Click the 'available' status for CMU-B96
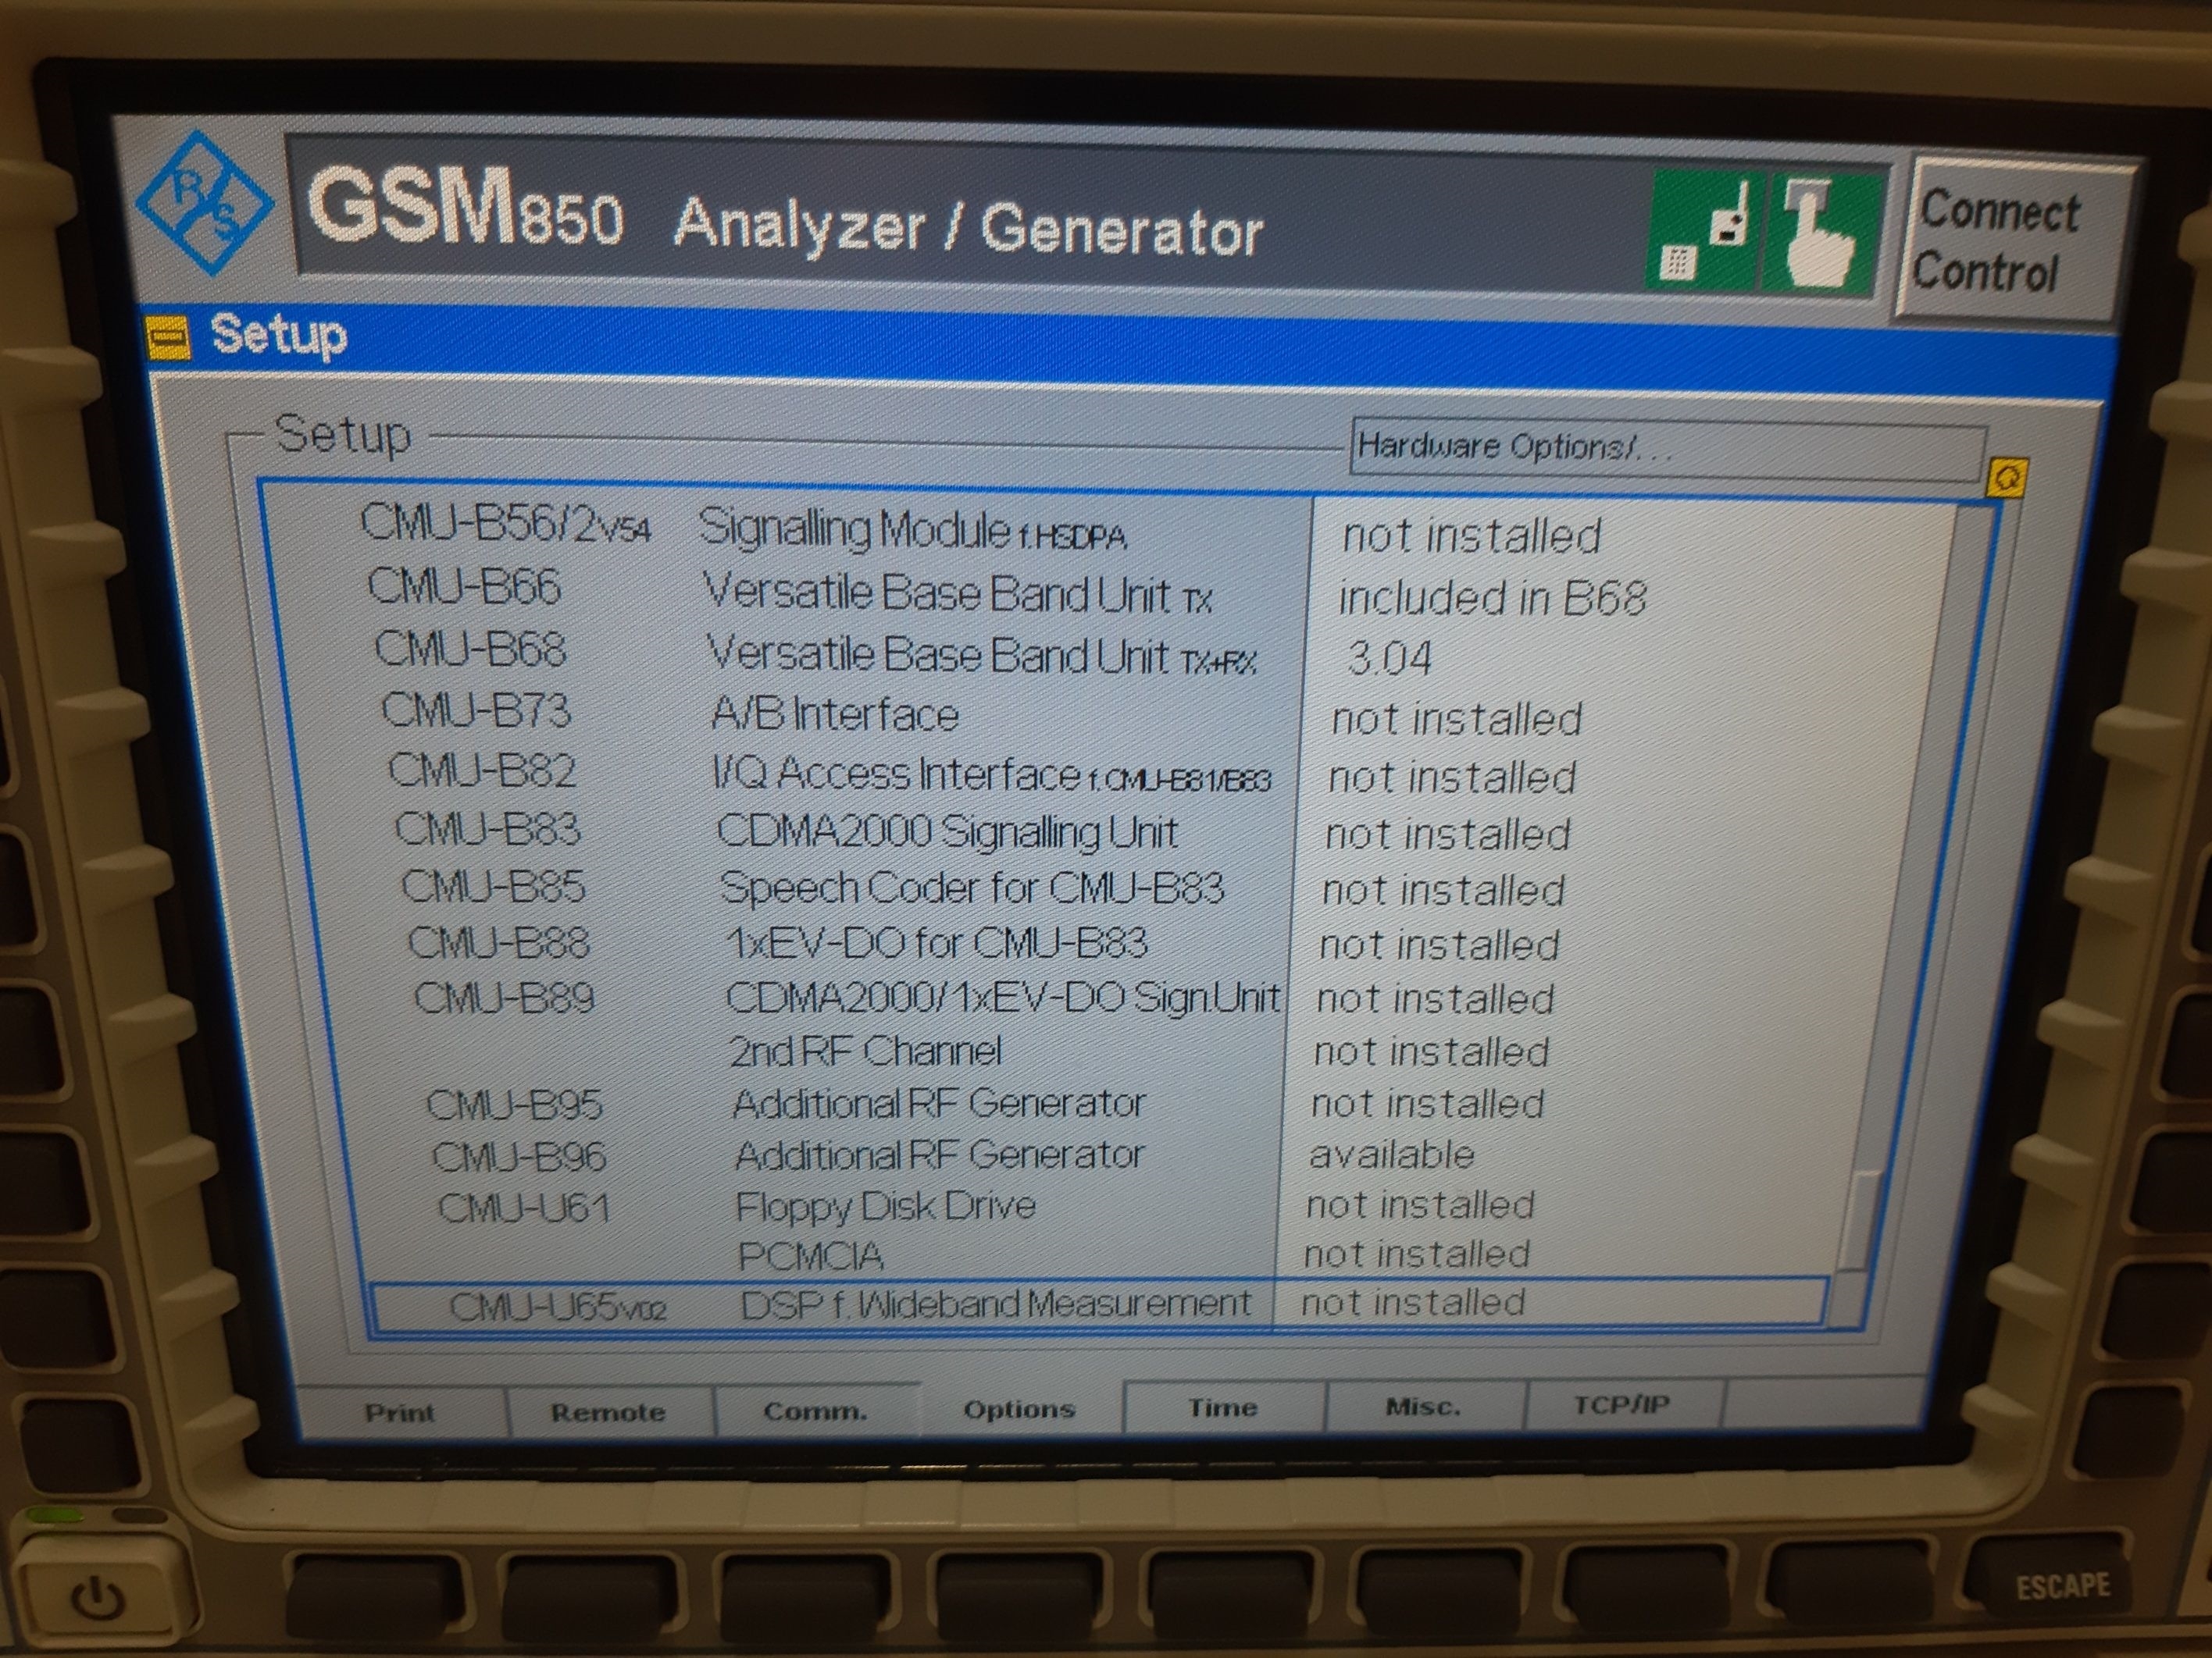 pos(1392,1155)
